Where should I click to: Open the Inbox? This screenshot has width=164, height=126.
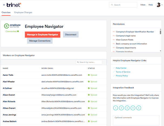click(x=143, y=5)
